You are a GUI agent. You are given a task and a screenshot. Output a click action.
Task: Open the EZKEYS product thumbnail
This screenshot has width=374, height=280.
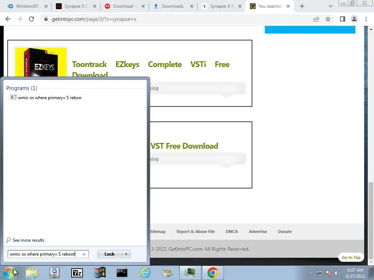(x=41, y=62)
